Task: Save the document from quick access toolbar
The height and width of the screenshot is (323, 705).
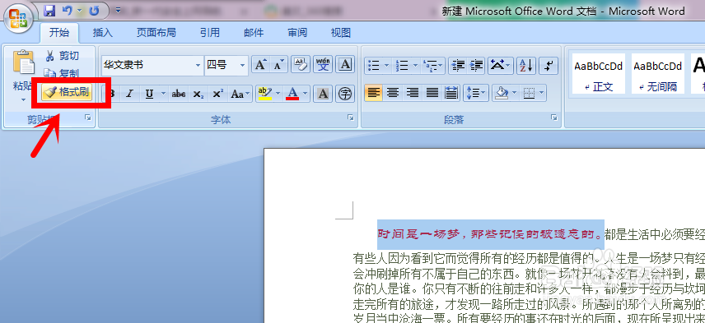Action: pyautogui.click(x=49, y=10)
